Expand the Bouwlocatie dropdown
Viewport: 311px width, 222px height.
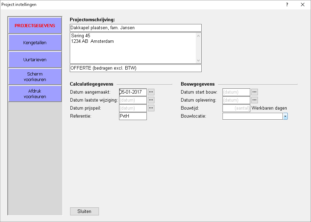click(x=285, y=116)
